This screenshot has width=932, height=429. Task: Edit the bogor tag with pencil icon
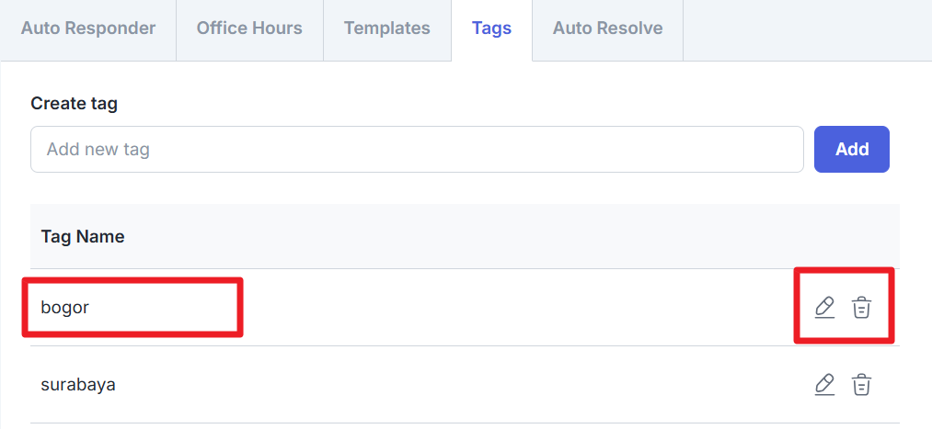pyautogui.click(x=824, y=308)
